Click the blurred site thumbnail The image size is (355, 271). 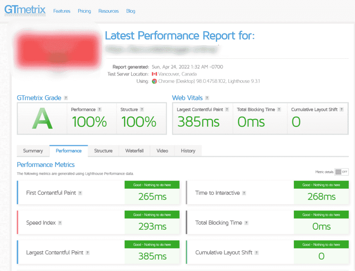58,51
